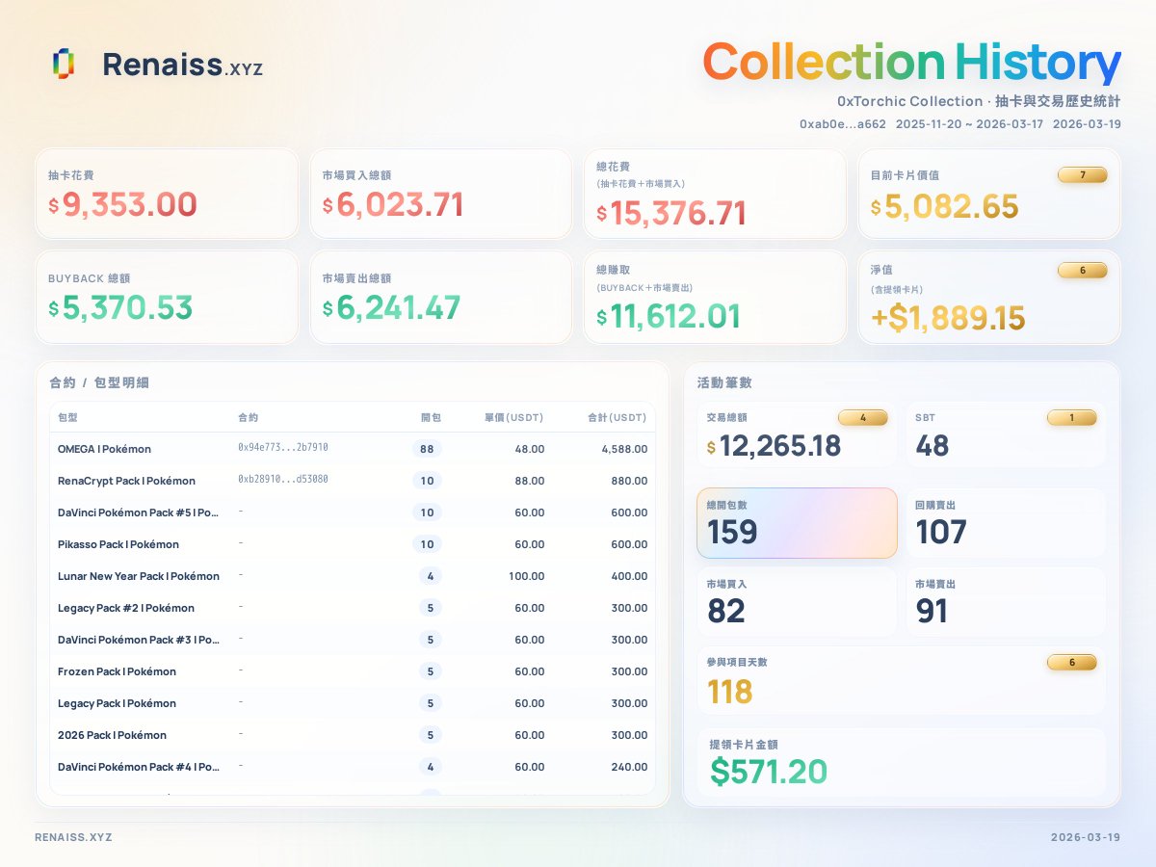This screenshot has height=867, width=1156.
Task: Click the 活動筆數 section heading
Action: 724,382
